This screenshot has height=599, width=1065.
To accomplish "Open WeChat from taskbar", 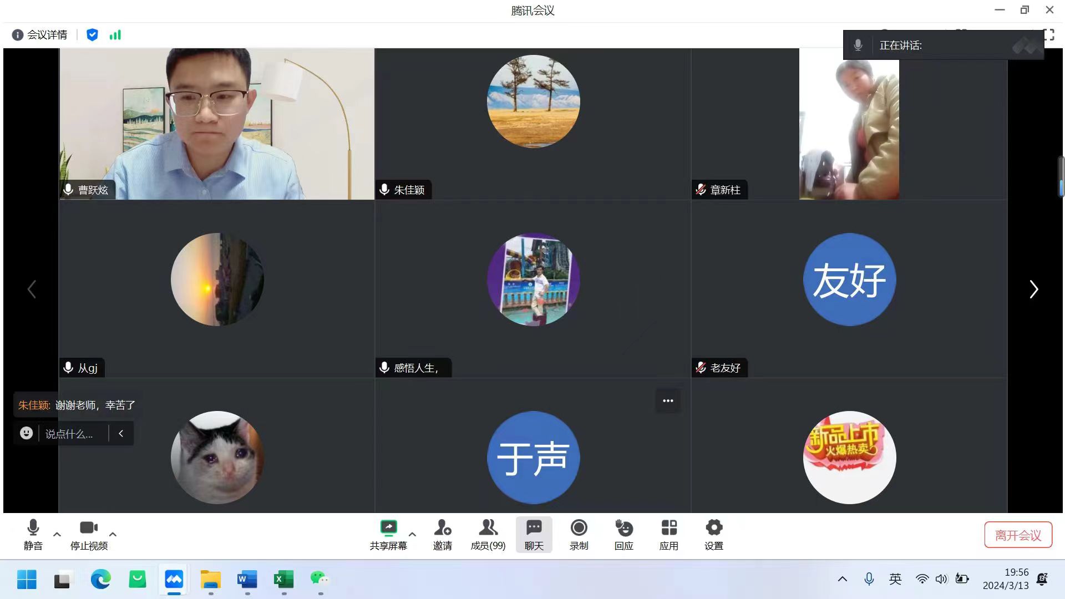I will (320, 580).
